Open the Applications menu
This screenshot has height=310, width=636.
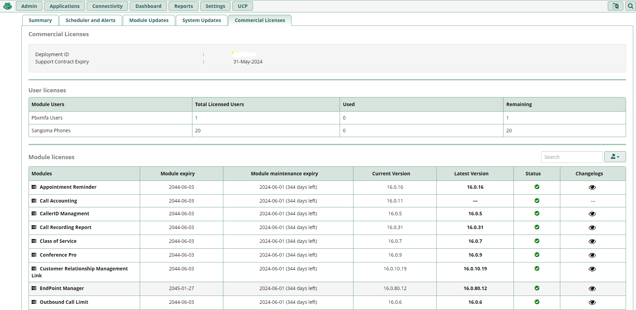pyautogui.click(x=64, y=6)
